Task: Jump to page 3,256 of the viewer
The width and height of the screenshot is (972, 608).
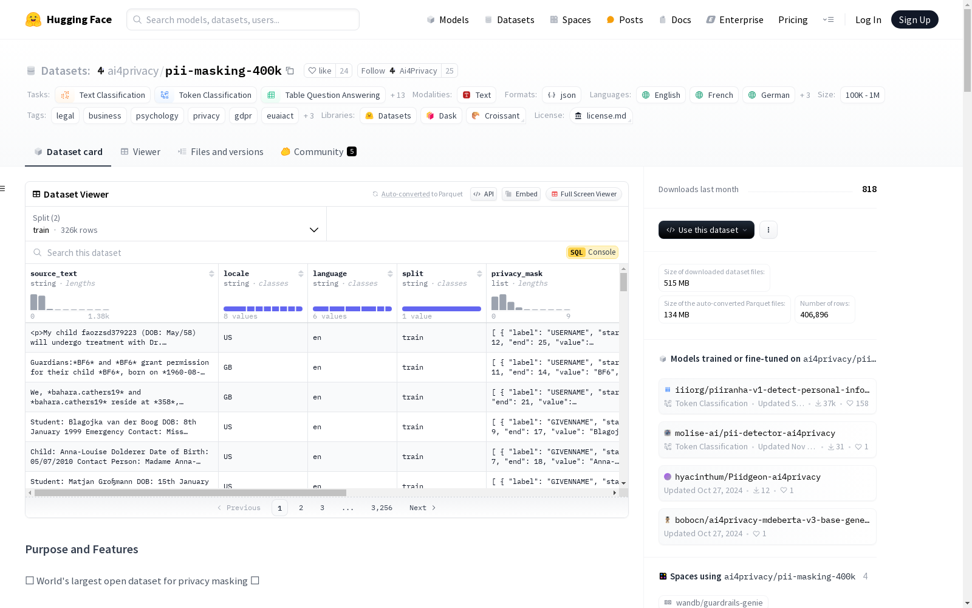Action: 382,508
